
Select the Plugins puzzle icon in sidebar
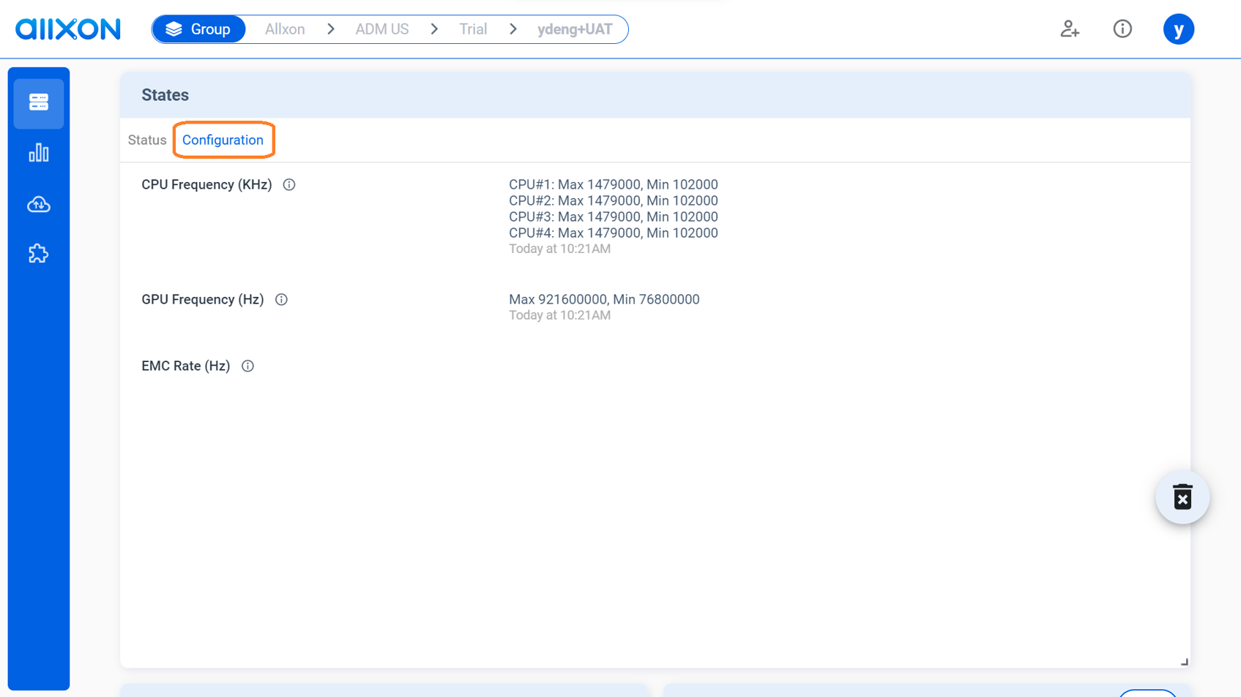pos(38,254)
